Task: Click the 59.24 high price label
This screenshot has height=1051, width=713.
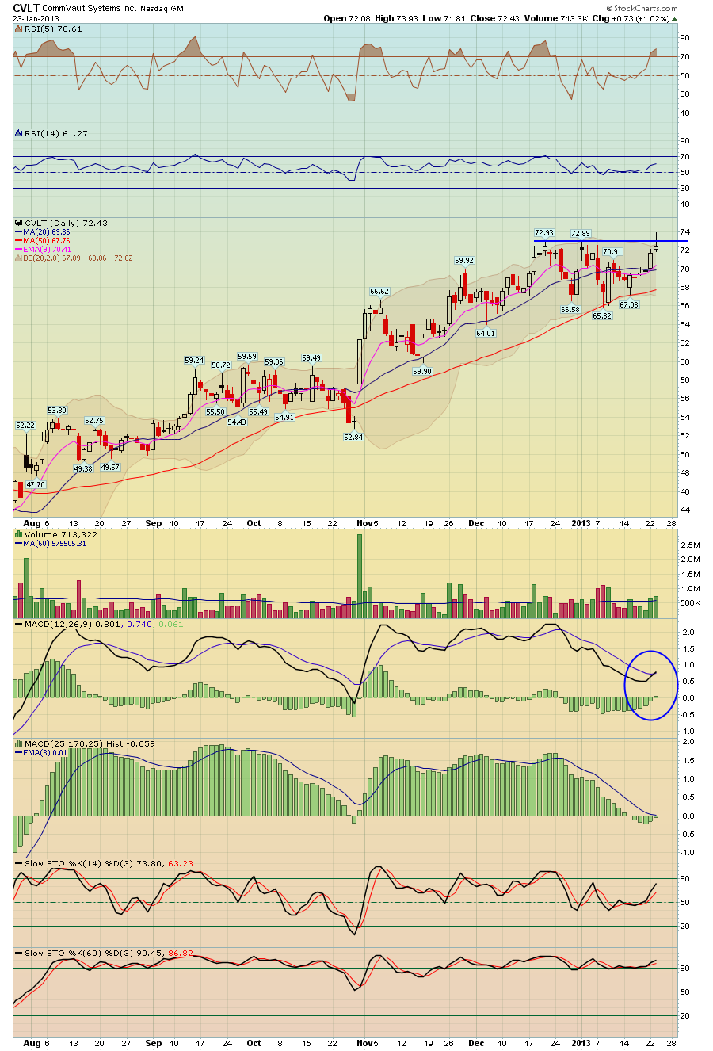Action: pyautogui.click(x=194, y=360)
